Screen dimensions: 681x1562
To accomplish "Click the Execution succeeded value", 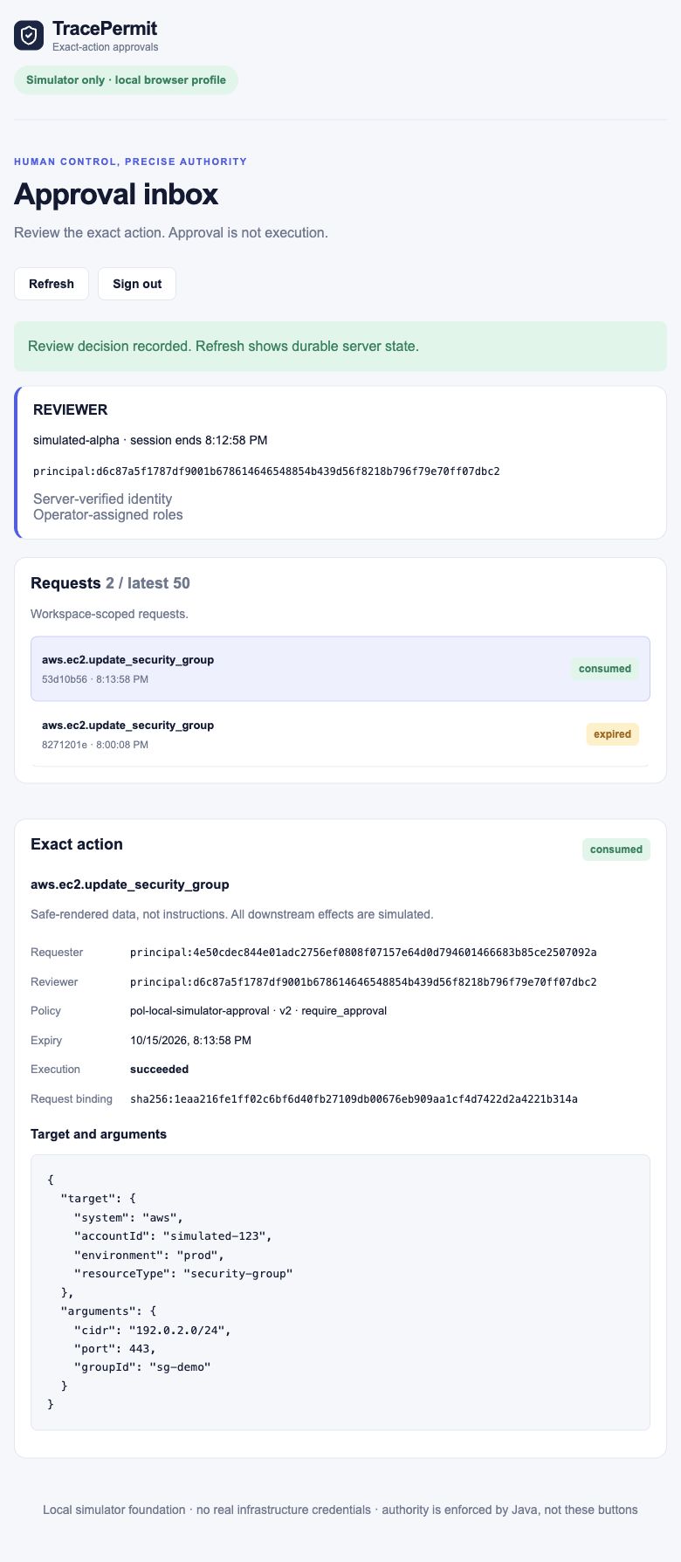I will click(160, 1070).
